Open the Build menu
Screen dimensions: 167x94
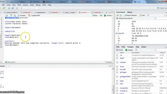pyautogui.click(x=32, y=5)
